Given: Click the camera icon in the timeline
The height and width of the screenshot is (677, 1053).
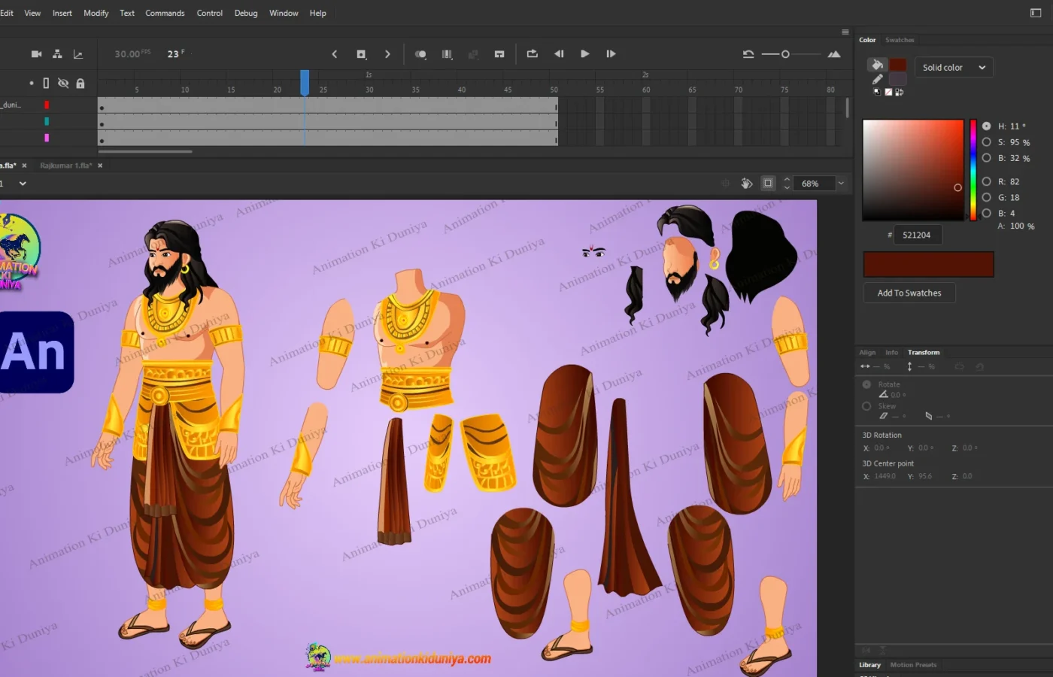Looking at the screenshot, I should (36, 54).
